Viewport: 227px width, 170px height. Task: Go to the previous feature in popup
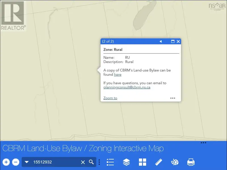[x=160, y=41]
